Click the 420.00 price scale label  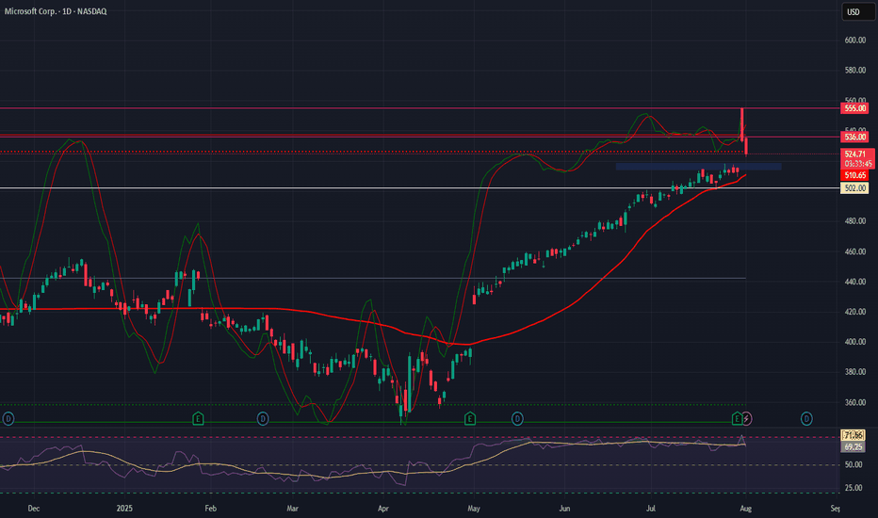click(855, 312)
